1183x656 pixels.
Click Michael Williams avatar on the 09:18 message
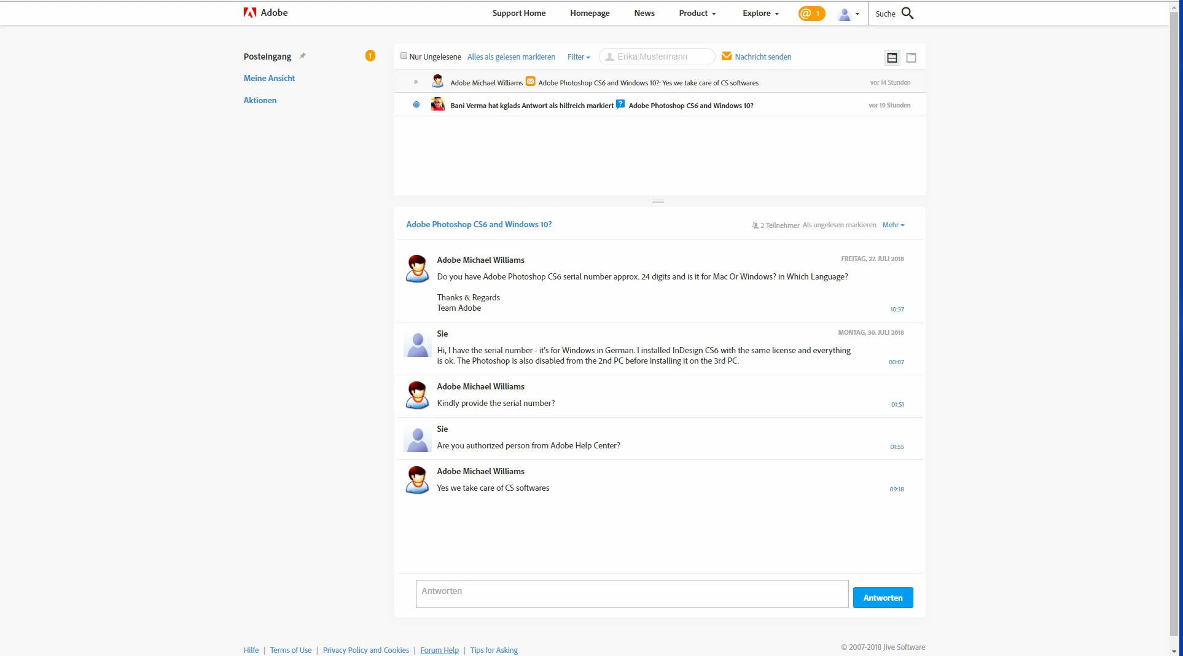pyautogui.click(x=417, y=480)
